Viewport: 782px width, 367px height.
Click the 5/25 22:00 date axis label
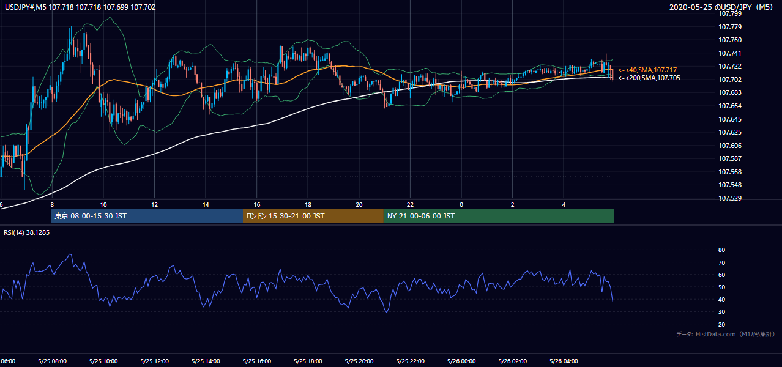(x=410, y=361)
